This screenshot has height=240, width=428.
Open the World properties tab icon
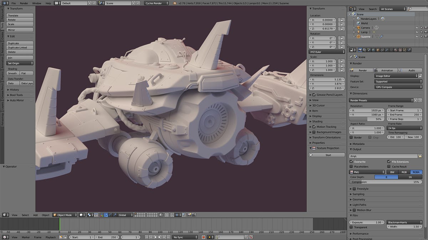(373, 50)
